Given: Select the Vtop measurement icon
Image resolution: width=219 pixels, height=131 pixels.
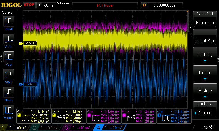Looking at the screenshot, I should (9, 75).
